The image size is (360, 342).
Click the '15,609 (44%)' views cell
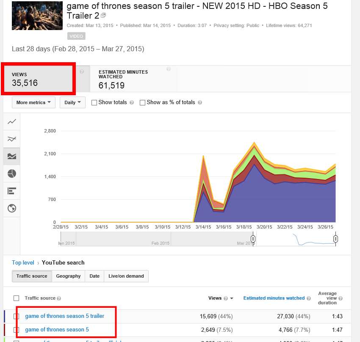[x=216, y=317]
